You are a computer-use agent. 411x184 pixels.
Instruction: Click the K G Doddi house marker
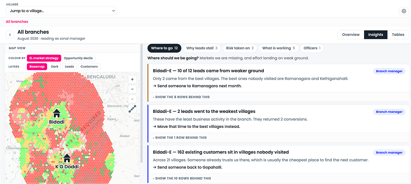[x=67, y=158]
